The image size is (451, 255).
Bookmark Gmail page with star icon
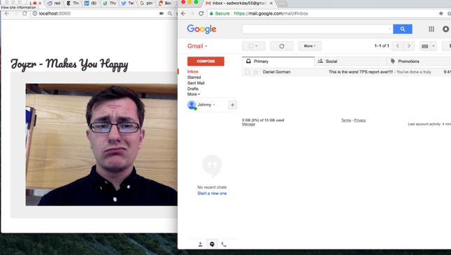coord(449,13)
